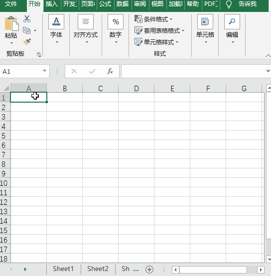This screenshot has height=276, width=271.
Task: Expand the paste options dropdown arrow
Action: pyautogui.click(x=11, y=43)
